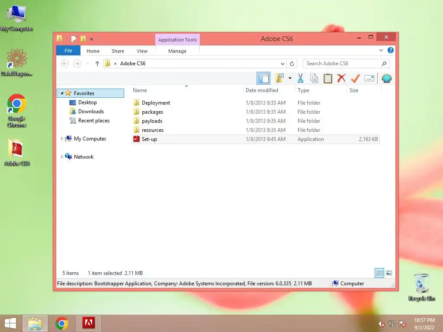
Task: Switch to the Home ribbon tab
Action: click(93, 51)
